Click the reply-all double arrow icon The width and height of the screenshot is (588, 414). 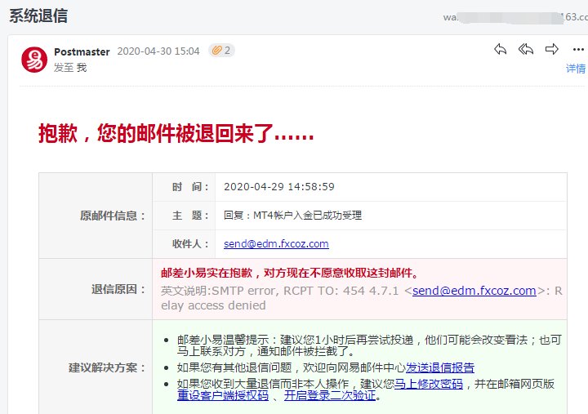click(526, 49)
